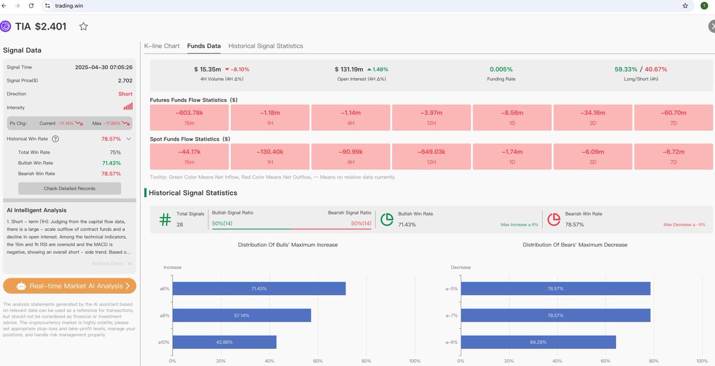Open the green T profile avatar

704,5
